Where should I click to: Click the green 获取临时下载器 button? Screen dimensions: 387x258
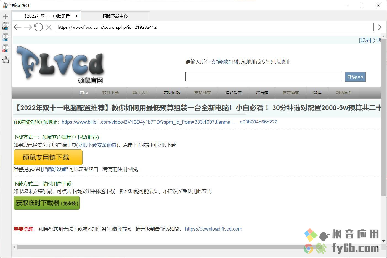47,203
